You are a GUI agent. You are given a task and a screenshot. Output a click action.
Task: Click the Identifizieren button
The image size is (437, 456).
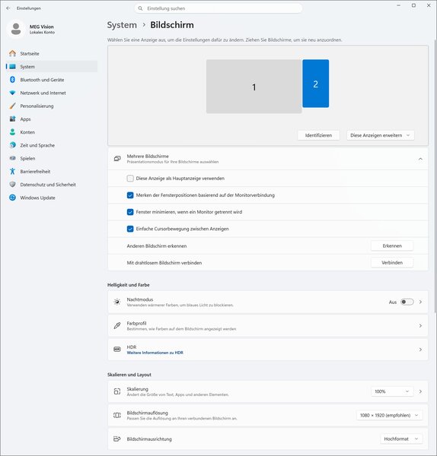[318, 135]
